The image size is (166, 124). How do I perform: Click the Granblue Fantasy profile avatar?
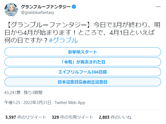[x=11, y=10]
